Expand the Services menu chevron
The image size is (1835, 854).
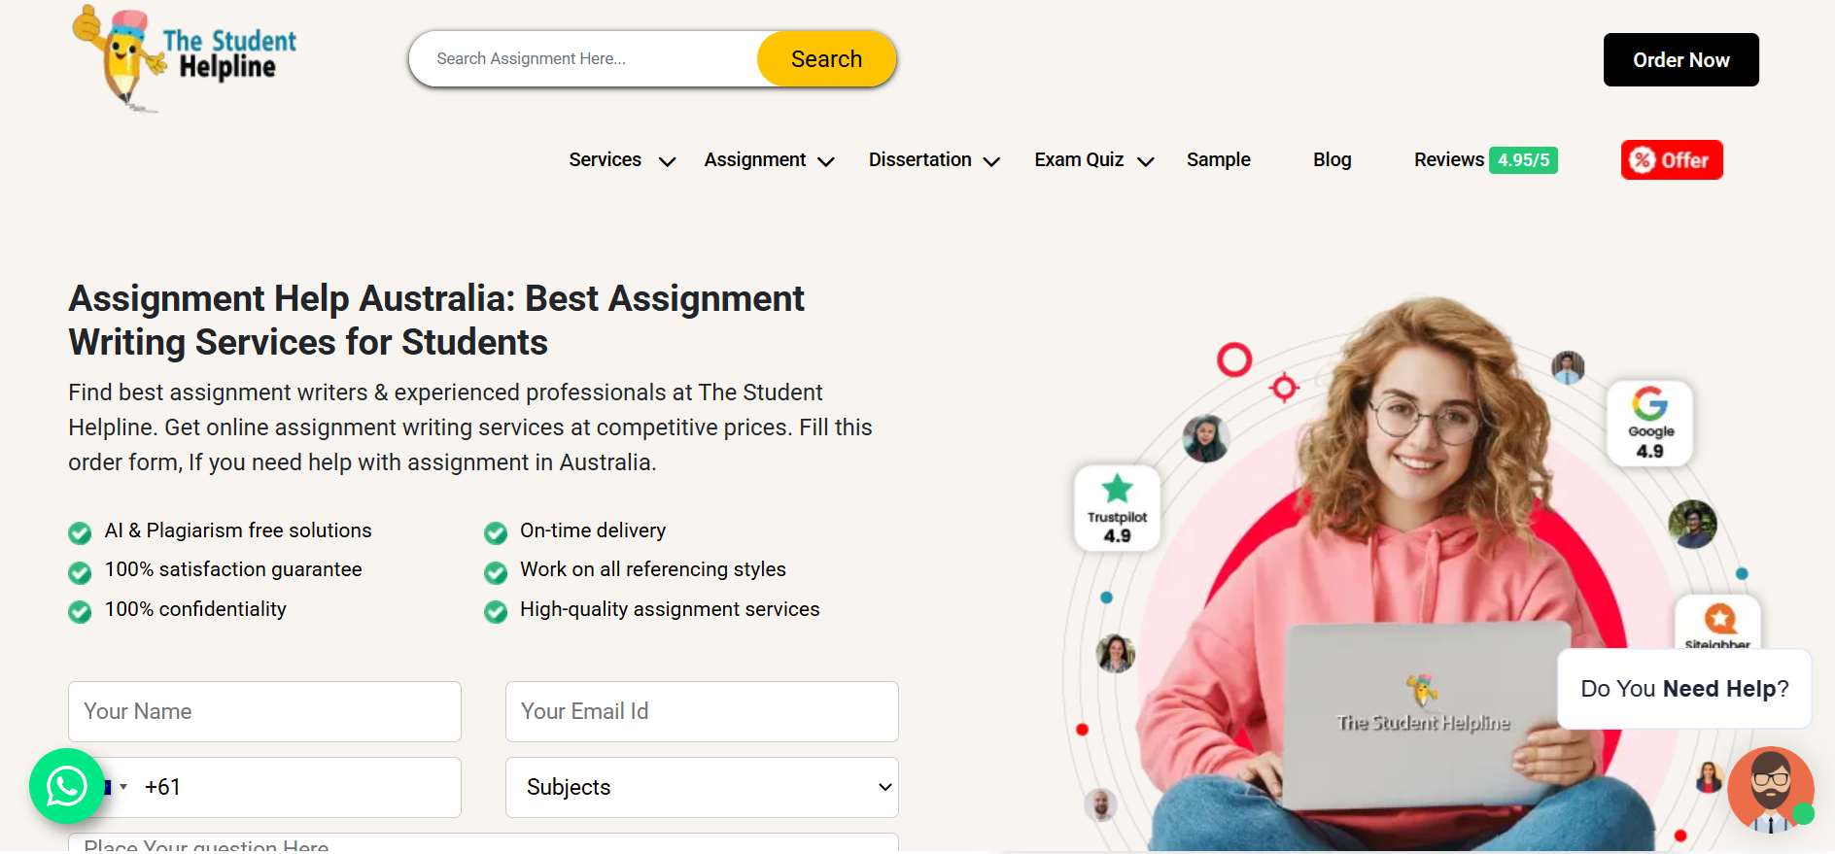point(667,161)
